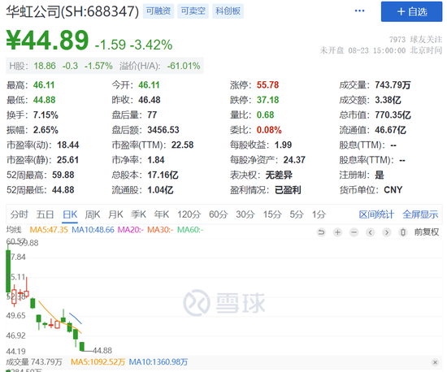Click the 7973 球友关注 follower count
The height and width of the screenshot is (372, 447).
pos(415,39)
